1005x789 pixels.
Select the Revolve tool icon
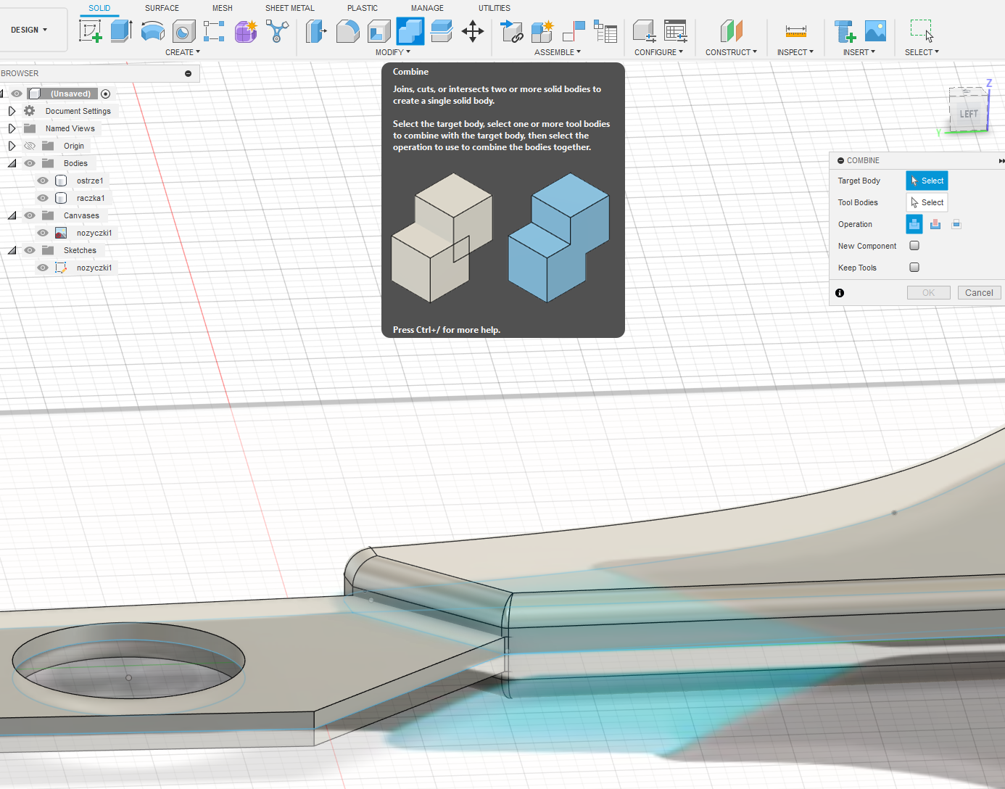[x=152, y=31]
